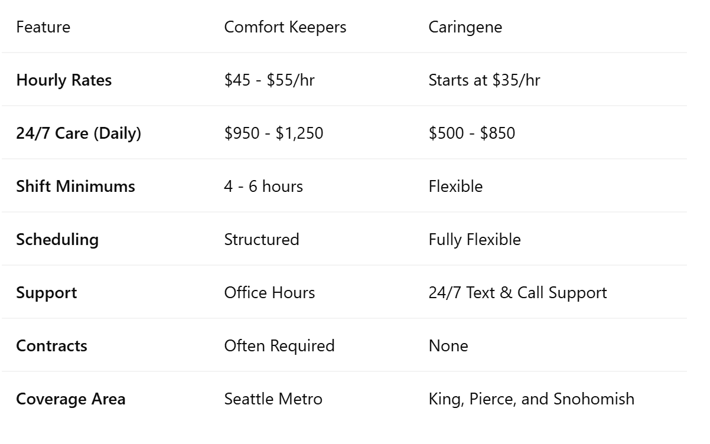The image size is (710, 444).
Task: Click the Starts at $35/hr cell
Action: pyautogui.click(x=484, y=80)
